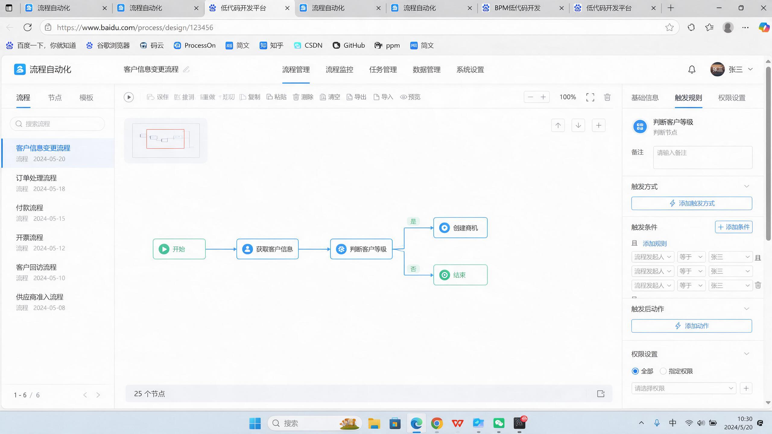Open first row 流程发起人 dropdown
Image resolution: width=772 pixels, height=434 pixels.
(653, 257)
